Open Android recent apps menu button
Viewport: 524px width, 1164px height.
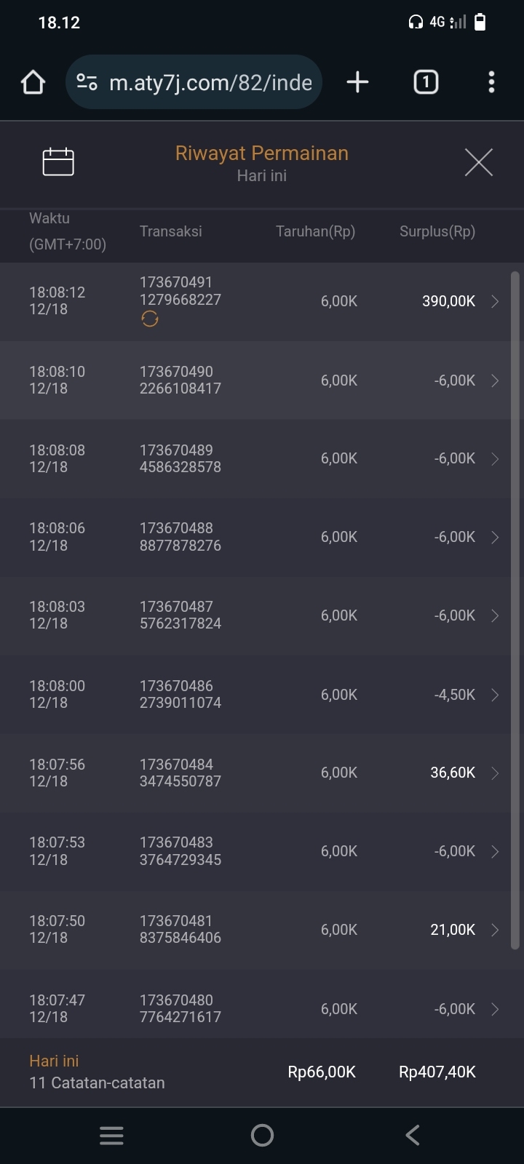tap(111, 1135)
